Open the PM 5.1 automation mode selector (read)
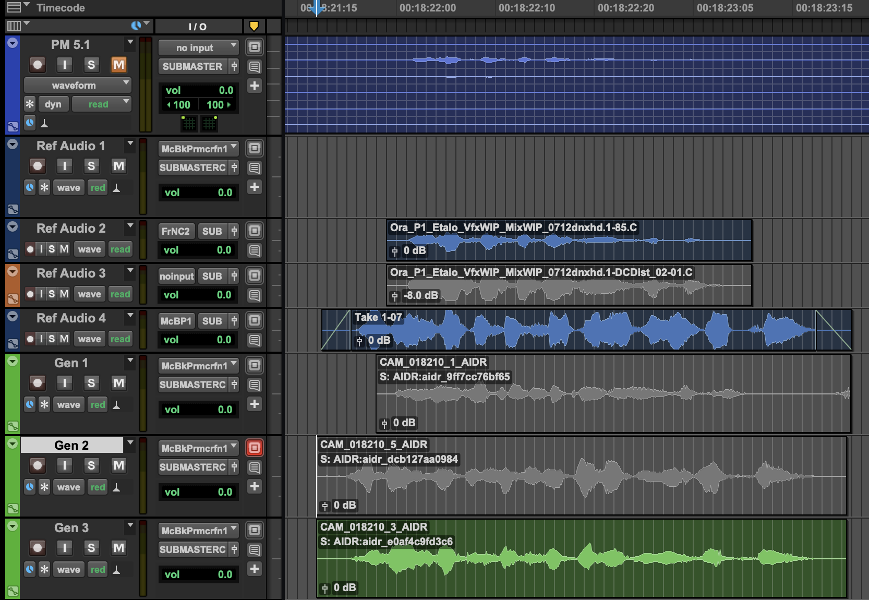 tap(101, 104)
